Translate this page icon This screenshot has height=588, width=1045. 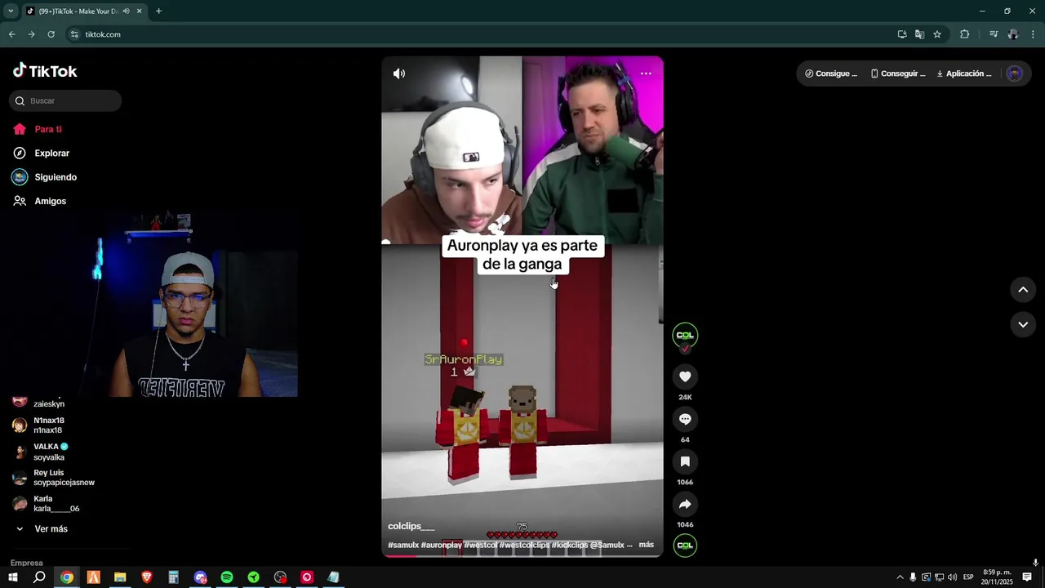[919, 34]
